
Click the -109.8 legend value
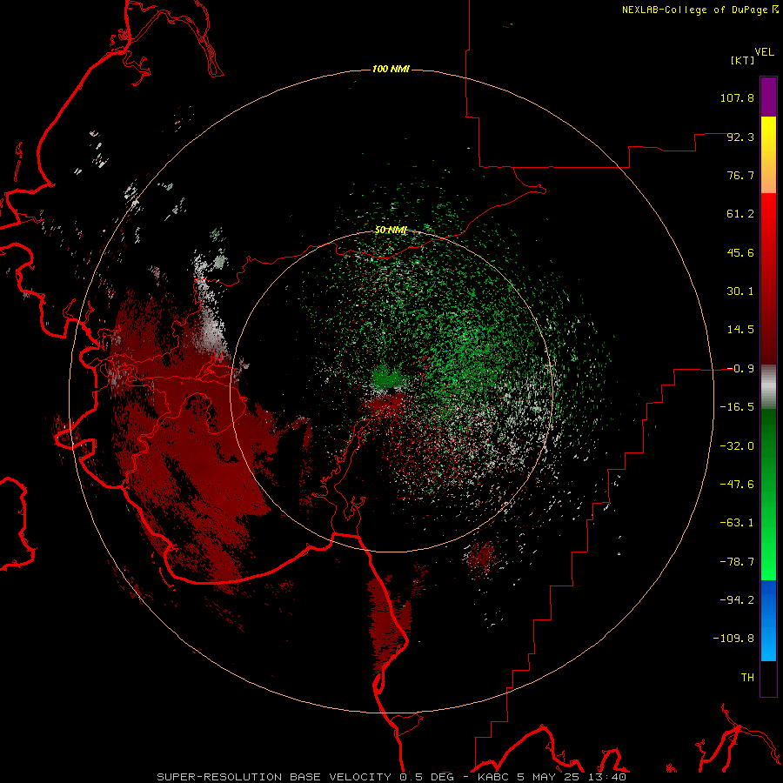click(x=733, y=639)
